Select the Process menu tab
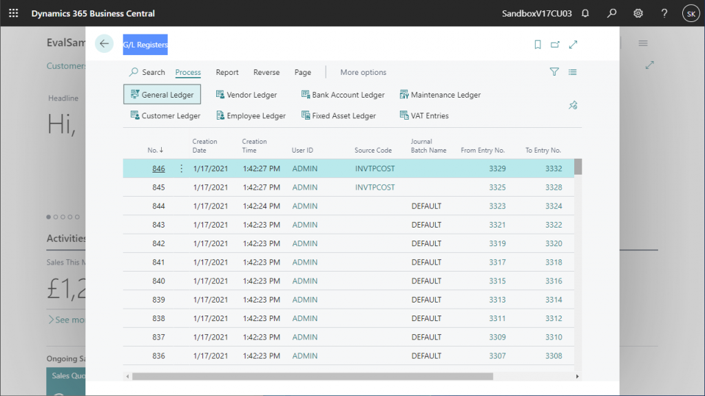The width and height of the screenshot is (705, 396). [188, 71]
